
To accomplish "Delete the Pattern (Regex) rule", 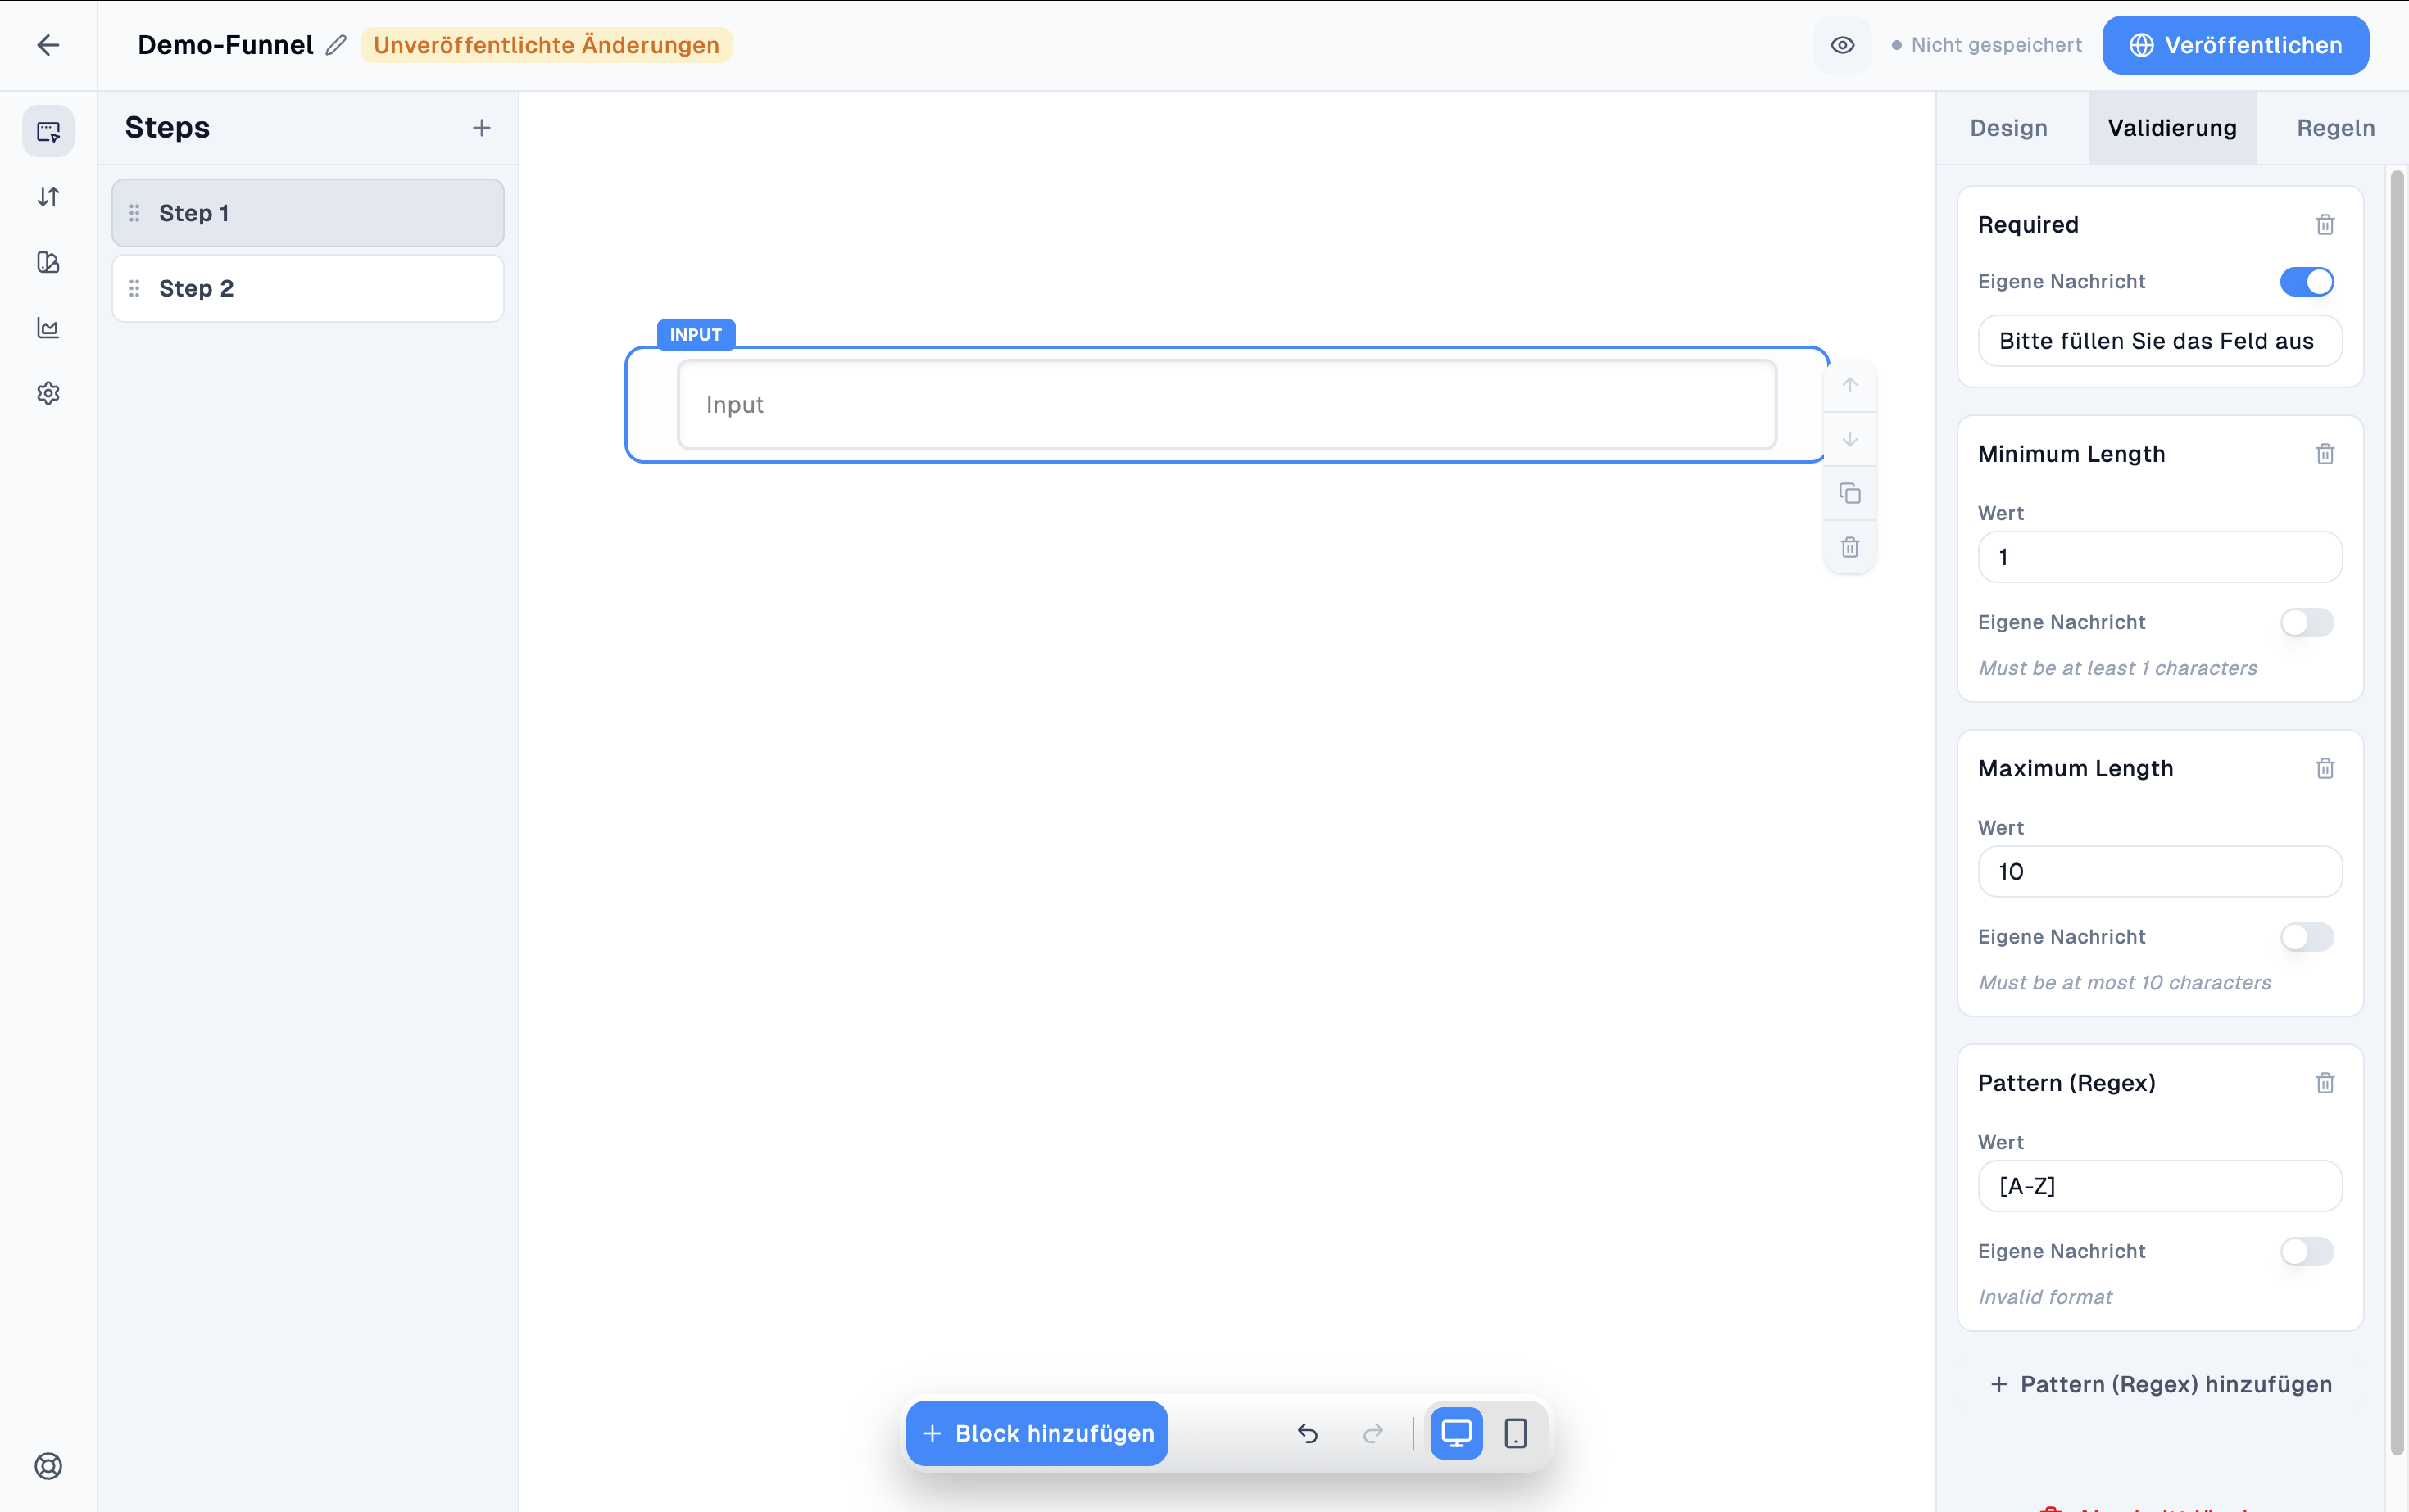I will click(2325, 1083).
